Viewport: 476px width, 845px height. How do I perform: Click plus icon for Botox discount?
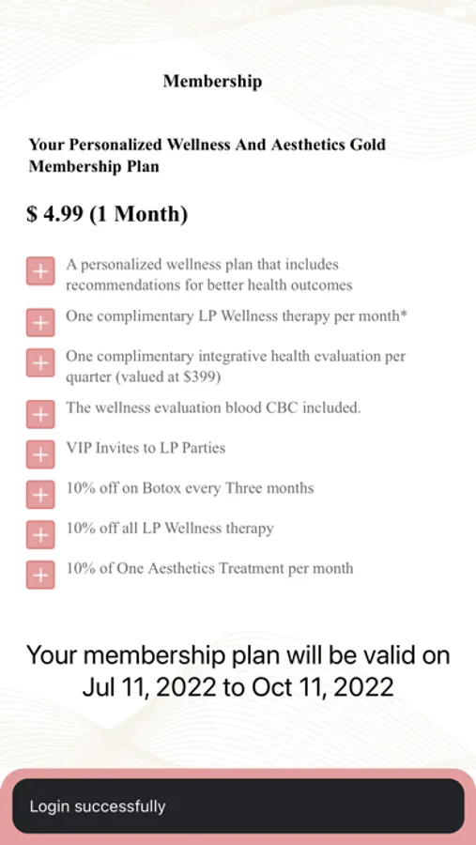(x=40, y=494)
